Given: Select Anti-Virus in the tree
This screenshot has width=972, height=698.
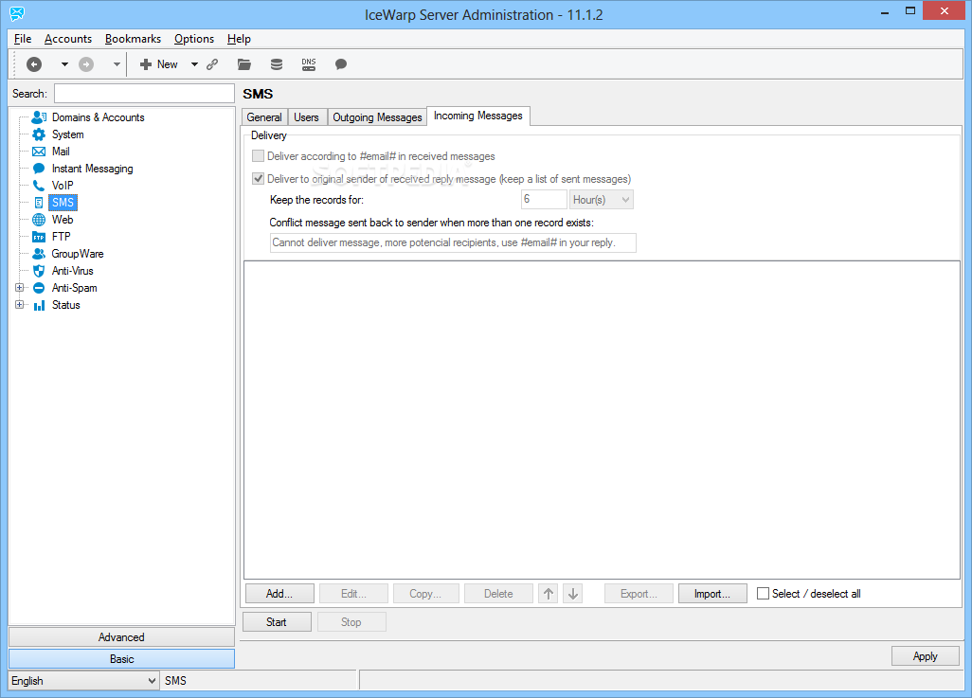Looking at the screenshot, I should [73, 271].
